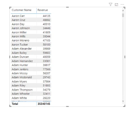
Task: Select the Aaron Tucker customer cell
Action: (x=20, y=45)
